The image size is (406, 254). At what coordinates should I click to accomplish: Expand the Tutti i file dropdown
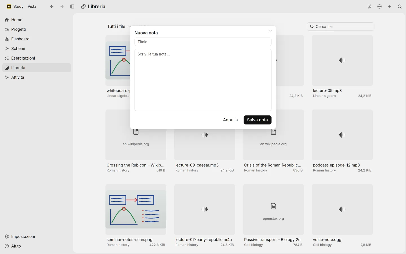[119, 27]
